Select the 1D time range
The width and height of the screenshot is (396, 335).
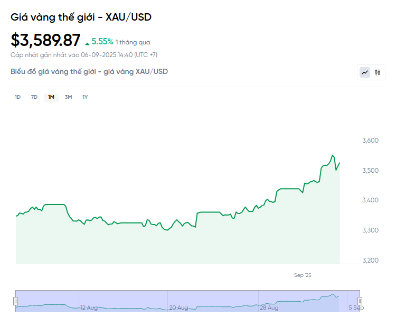(17, 97)
